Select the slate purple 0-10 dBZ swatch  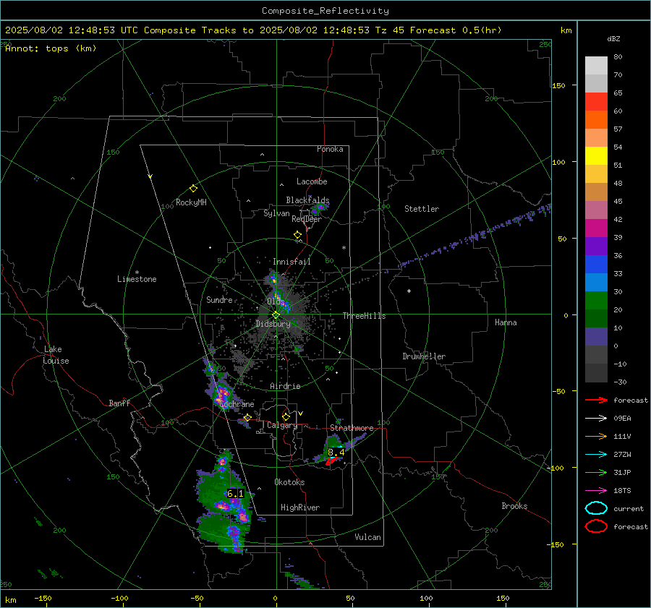(596, 337)
